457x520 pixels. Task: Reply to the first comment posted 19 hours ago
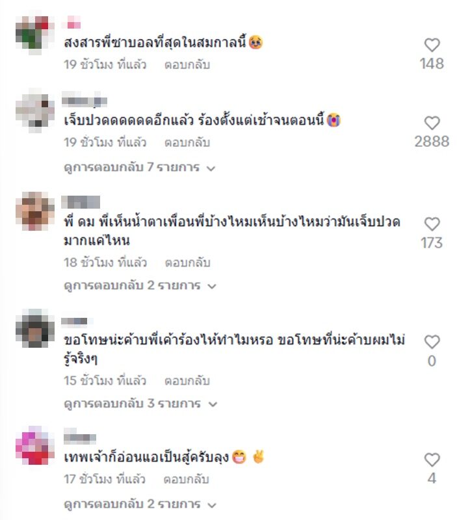tap(187, 64)
